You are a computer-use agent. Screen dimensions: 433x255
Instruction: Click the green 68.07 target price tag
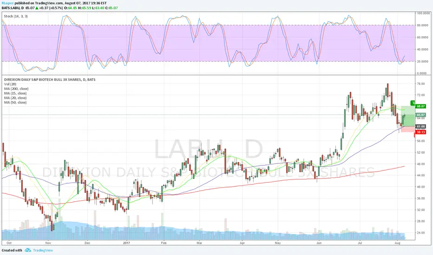click(x=420, y=107)
